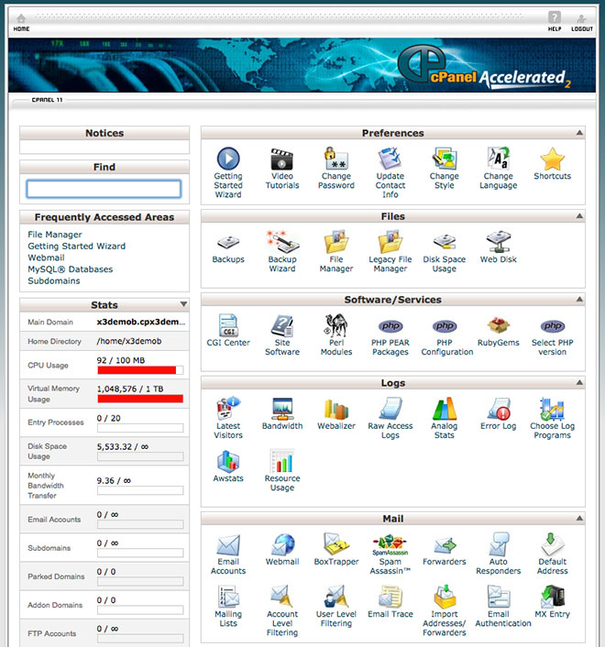The image size is (605, 647).
Task: Open Select PHP version
Action: [x=553, y=326]
